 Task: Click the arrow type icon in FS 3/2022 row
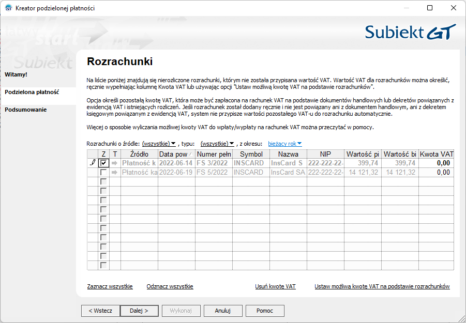point(115,163)
